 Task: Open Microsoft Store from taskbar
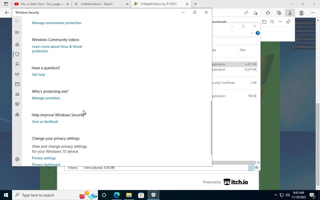tap(141, 195)
